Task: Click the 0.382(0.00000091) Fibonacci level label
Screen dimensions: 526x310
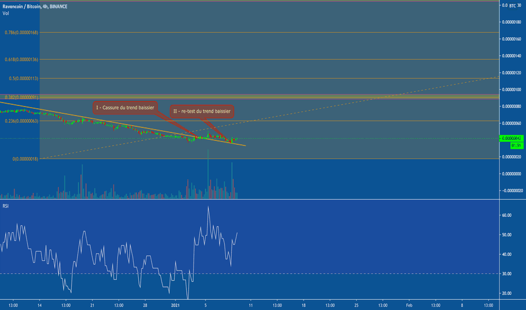Action: pos(21,97)
